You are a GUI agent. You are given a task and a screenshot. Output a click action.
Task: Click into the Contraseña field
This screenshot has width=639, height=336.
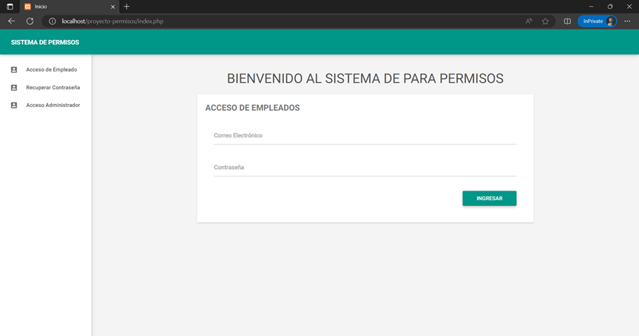[365, 168]
